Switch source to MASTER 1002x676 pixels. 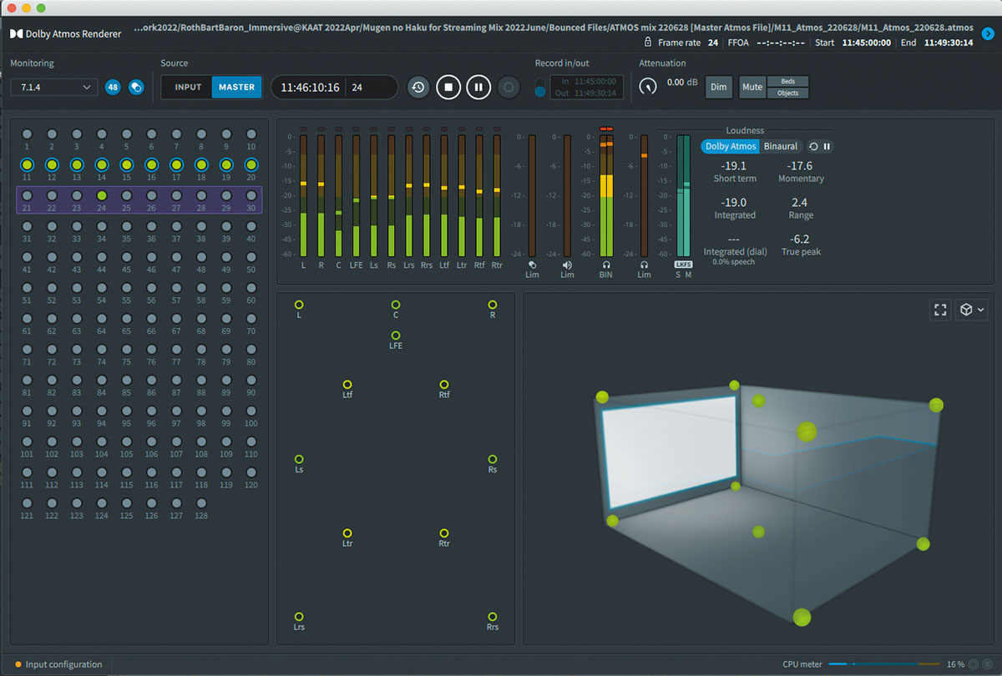coord(236,87)
